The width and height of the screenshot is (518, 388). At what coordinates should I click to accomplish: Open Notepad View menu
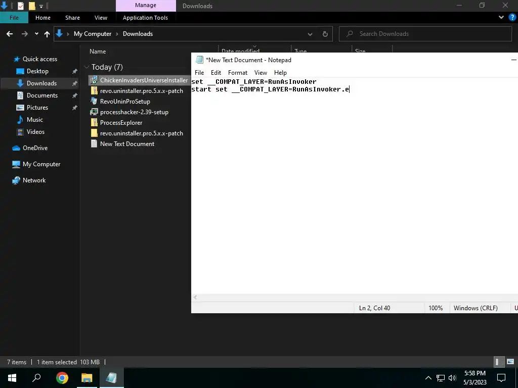tap(261, 73)
